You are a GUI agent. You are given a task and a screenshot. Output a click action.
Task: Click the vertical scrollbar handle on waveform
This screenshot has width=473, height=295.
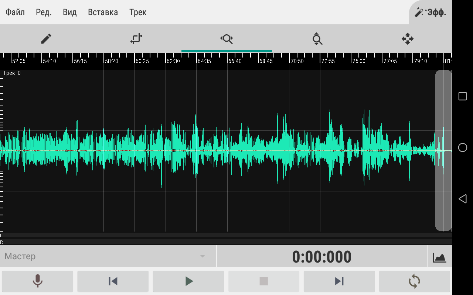443,150
